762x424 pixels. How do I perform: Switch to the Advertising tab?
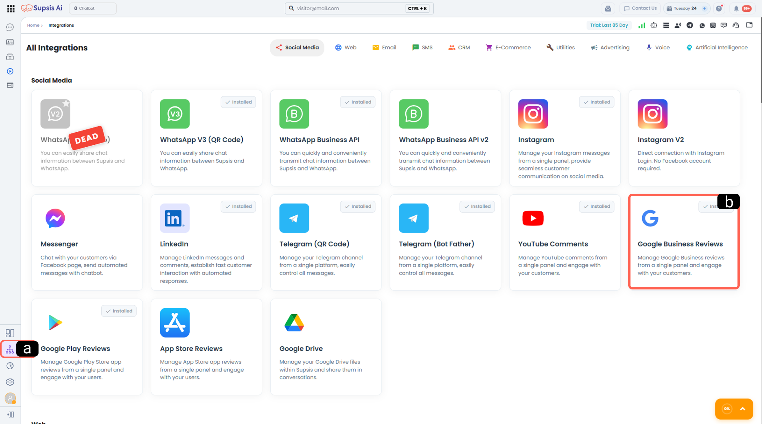[610, 48]
